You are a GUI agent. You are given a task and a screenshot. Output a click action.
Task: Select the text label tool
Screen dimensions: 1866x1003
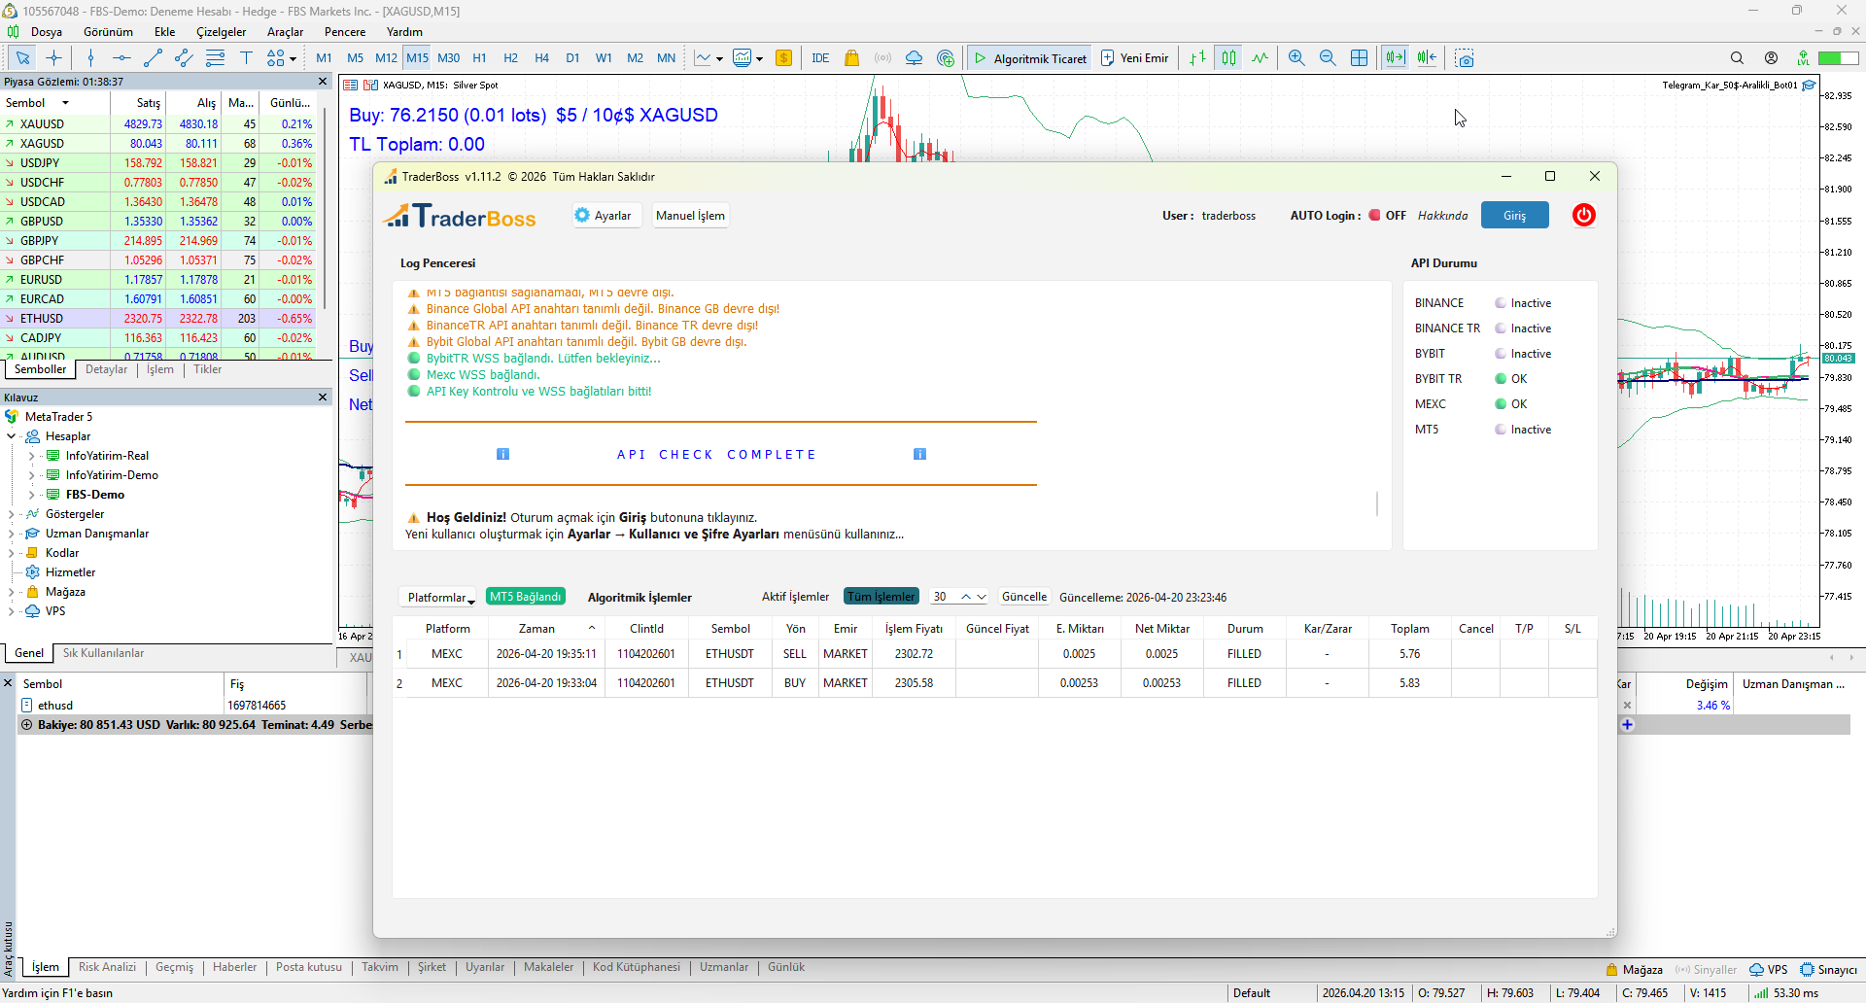click(x=246, y=58)
